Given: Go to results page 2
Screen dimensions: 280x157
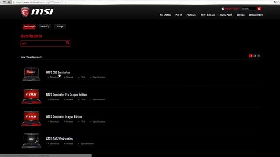Looking at the screenshot, I should [255, 56].
